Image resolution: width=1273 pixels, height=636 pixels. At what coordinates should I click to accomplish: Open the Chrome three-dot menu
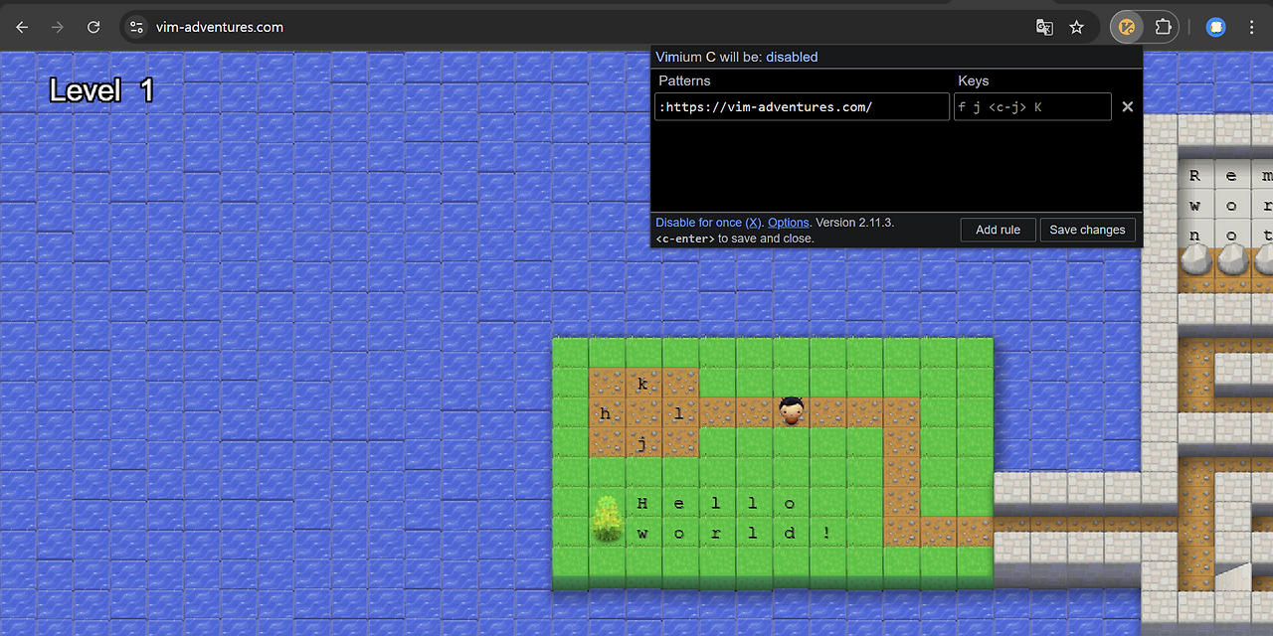pyautogui.click(x=1252, y=28)
